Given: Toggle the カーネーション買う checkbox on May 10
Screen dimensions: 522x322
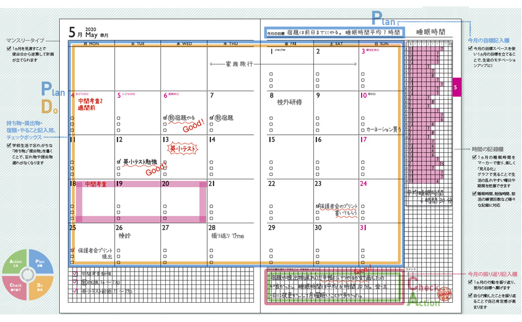Looking at the screenshot, I should tap(363, 130).
